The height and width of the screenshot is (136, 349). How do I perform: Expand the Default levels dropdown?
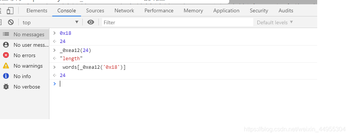(275, 22)
